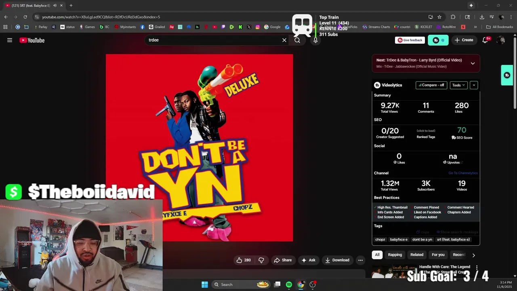517x291 pixels.
Task: Click the 'babyfxce e' tag
Action: [399, 239]
